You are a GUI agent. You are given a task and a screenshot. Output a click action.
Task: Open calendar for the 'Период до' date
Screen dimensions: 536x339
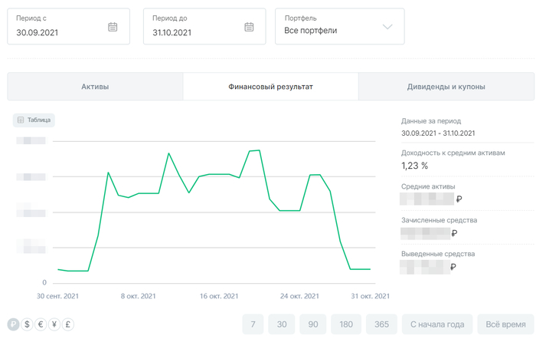249,27
